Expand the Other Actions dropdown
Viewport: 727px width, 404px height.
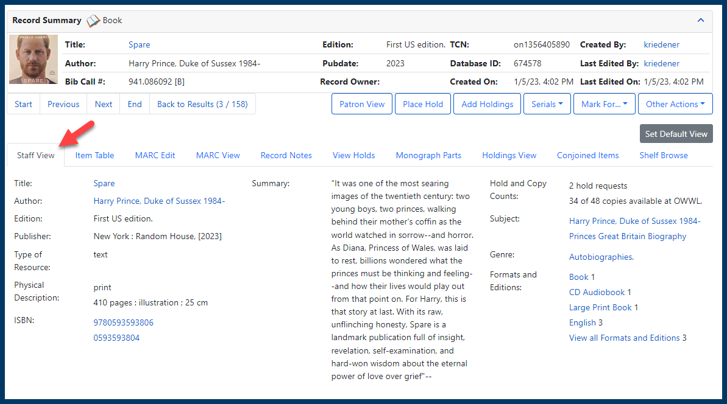pyautogui.click(x=675, y=104)
